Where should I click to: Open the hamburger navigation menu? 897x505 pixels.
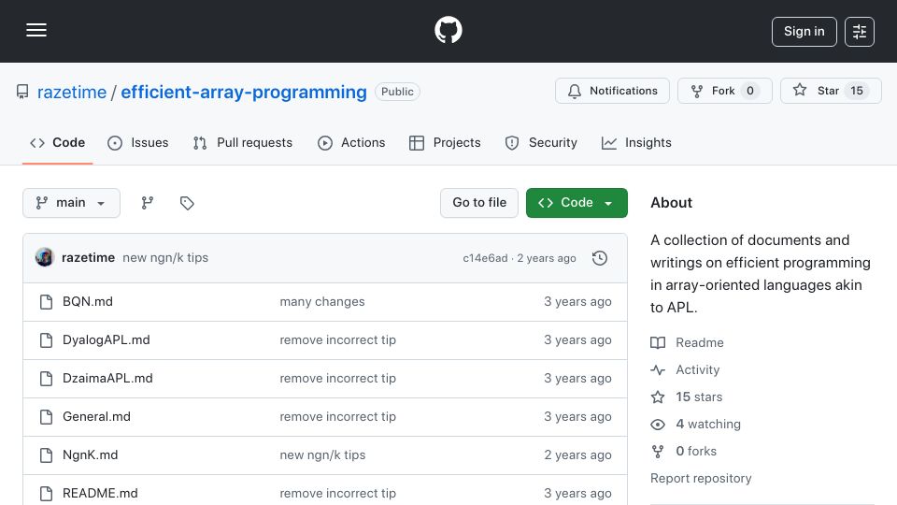pyautogui.click(x=36, y=30)
